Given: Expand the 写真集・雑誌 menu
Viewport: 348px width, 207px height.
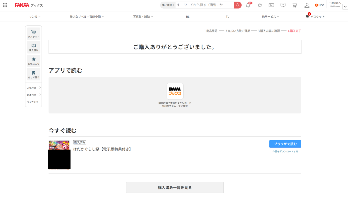Looking at the screenshot, I should click(143, 17).
